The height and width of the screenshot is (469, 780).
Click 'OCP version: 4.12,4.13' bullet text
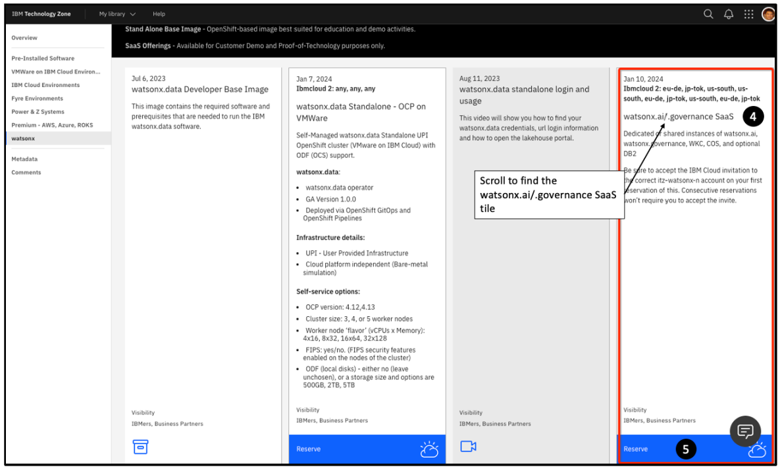coord(340,307)
